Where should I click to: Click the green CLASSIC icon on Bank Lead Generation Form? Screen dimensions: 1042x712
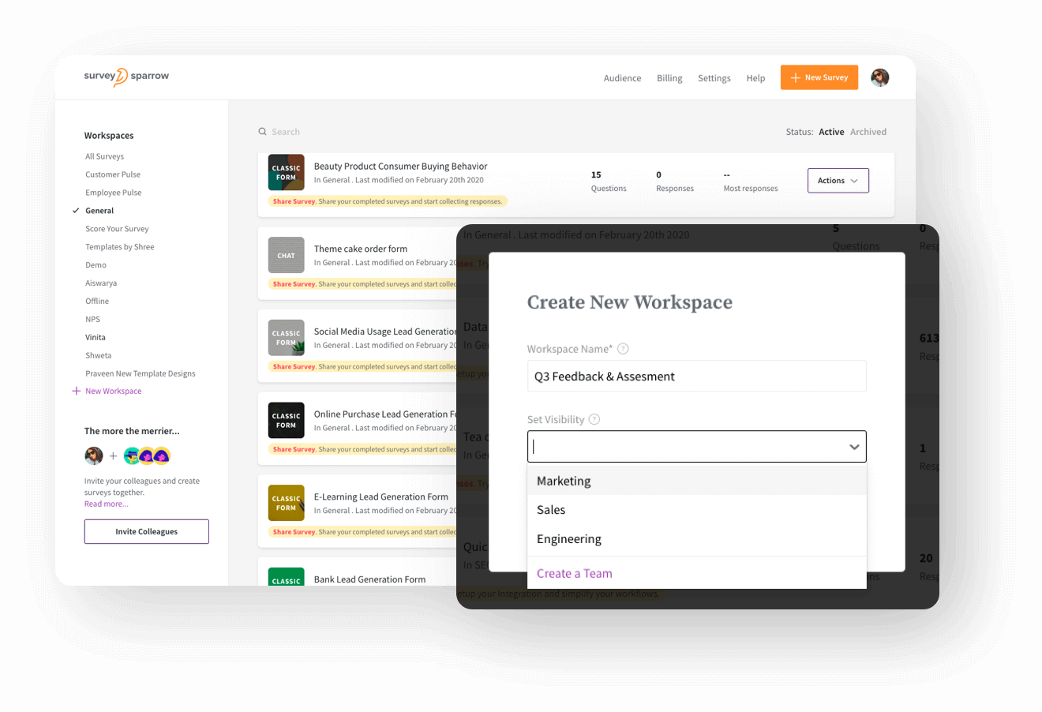(x=286, y=576)
